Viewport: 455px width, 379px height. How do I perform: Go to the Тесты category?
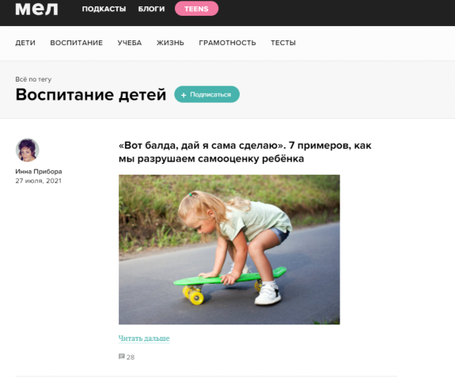283,43
